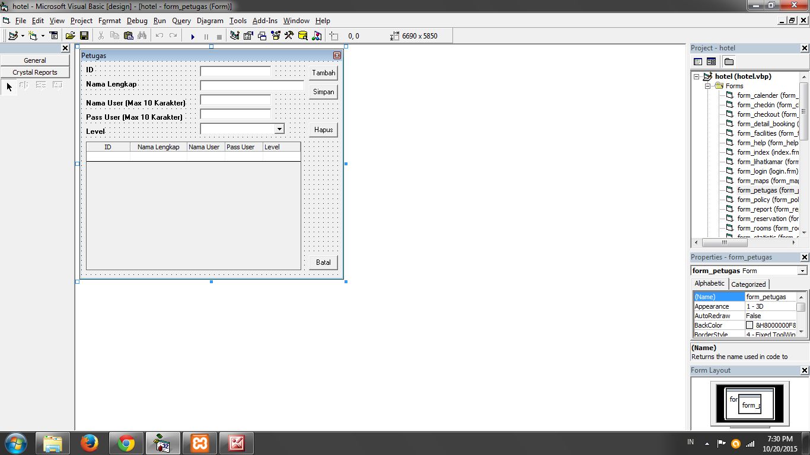The height and width of the screenshot is (455, 810).
Task: Switch to the Categorized tab in Properties
Action: tap(748, 284)
